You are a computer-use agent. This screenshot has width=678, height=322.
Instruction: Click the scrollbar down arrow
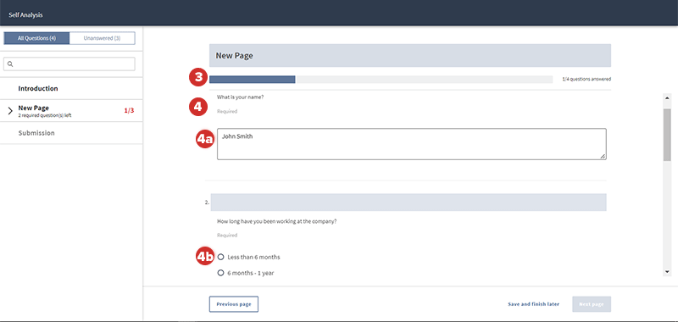tap(667, 271)
